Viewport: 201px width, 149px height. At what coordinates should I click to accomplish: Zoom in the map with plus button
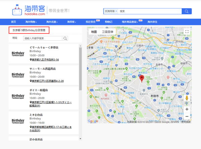(x=187, y=109)
